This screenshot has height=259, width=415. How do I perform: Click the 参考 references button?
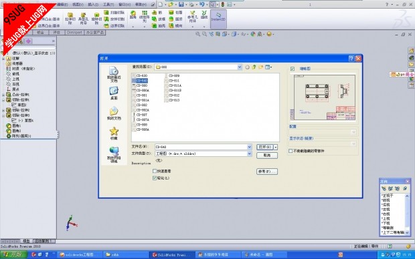click(267, 172)
